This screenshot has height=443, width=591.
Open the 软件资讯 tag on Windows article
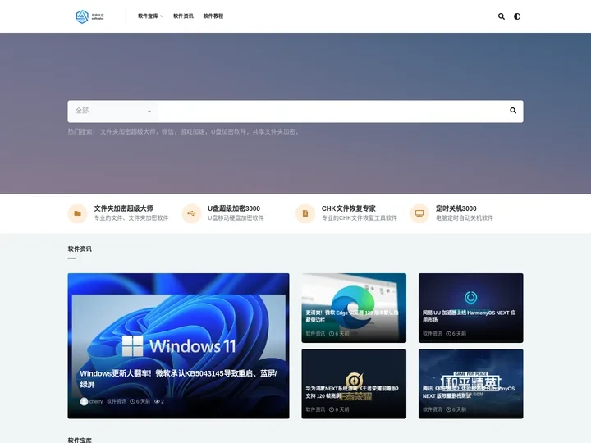tap(117, 401)
